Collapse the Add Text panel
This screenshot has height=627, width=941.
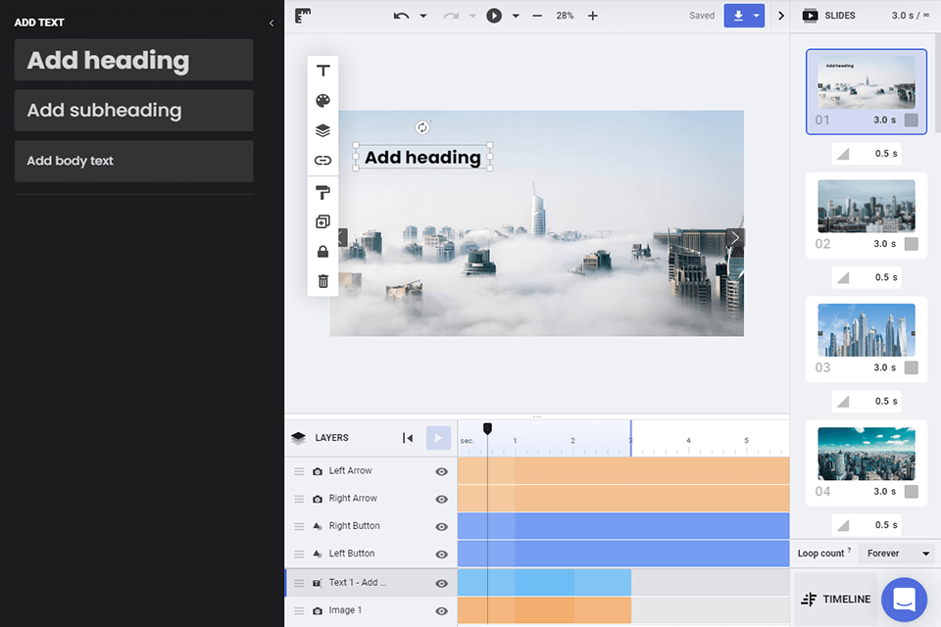[x=272, y=23]
